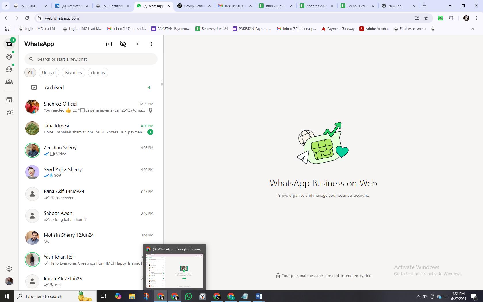Open the Channels icon in sidebar

point(9,69)
